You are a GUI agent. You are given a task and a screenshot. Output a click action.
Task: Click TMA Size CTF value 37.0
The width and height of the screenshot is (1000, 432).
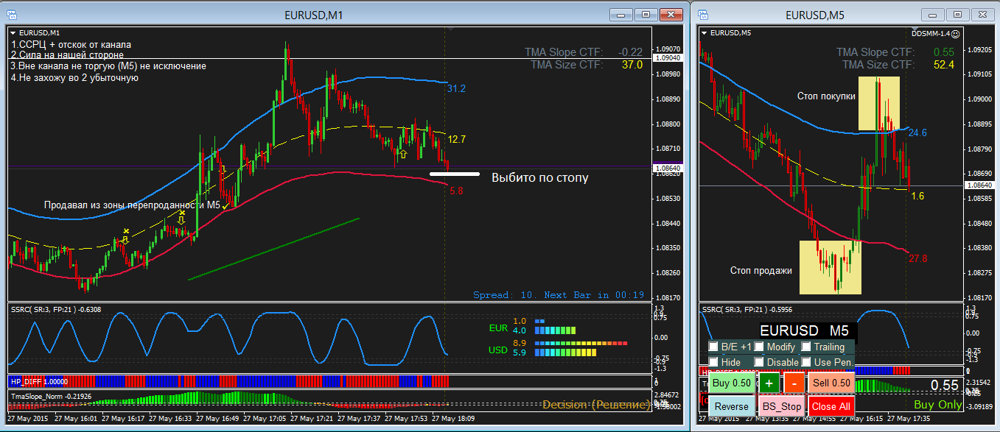[632, 65]
